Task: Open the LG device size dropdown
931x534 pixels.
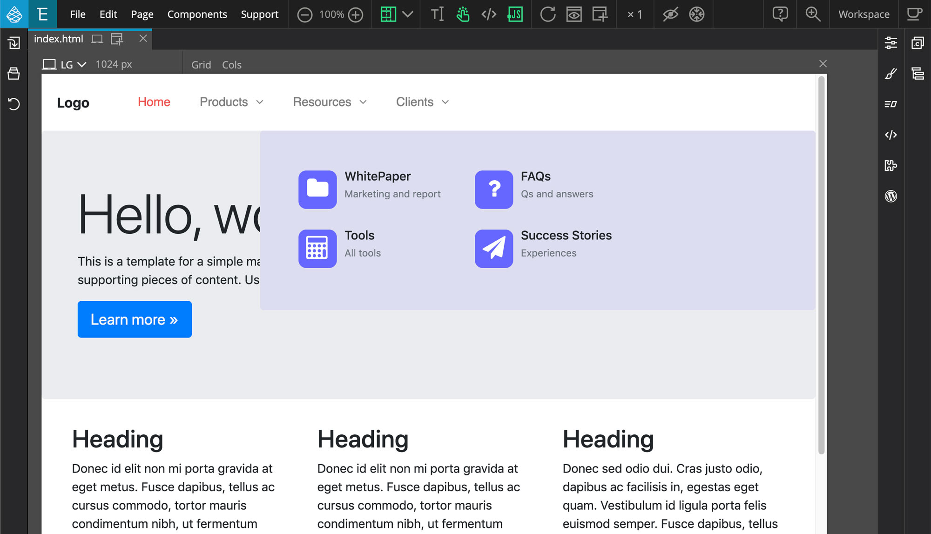Action: [65, 64]
